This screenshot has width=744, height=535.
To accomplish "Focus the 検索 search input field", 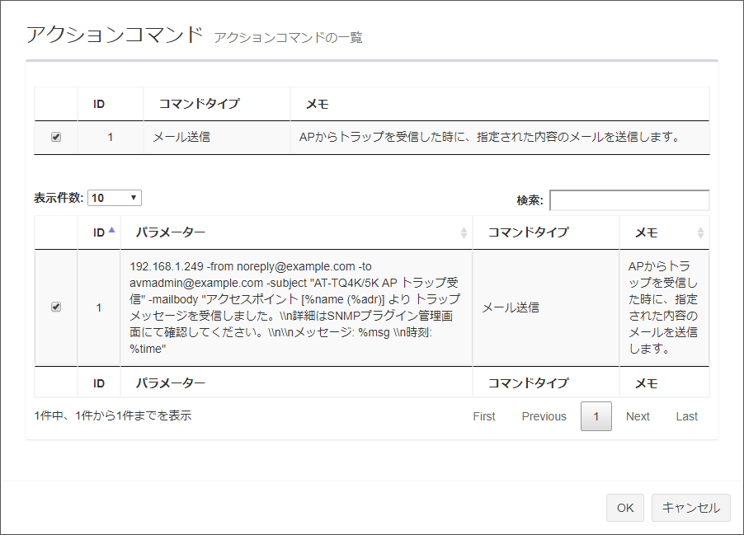I will [x=629, y=200].
